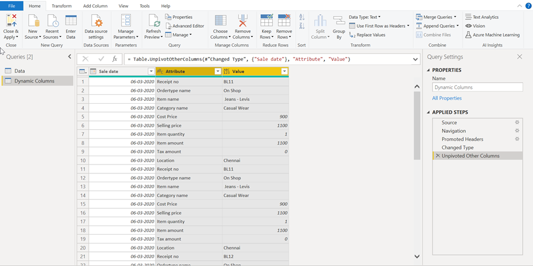Image resolution: width=533 pixels, height=266 pixels.
Task: Click the Text Analytics button
Action: [x=482, y=17]
